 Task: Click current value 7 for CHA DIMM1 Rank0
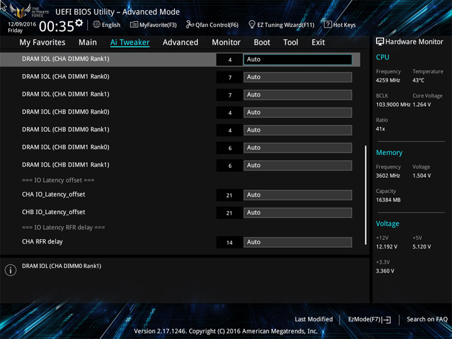230,77
